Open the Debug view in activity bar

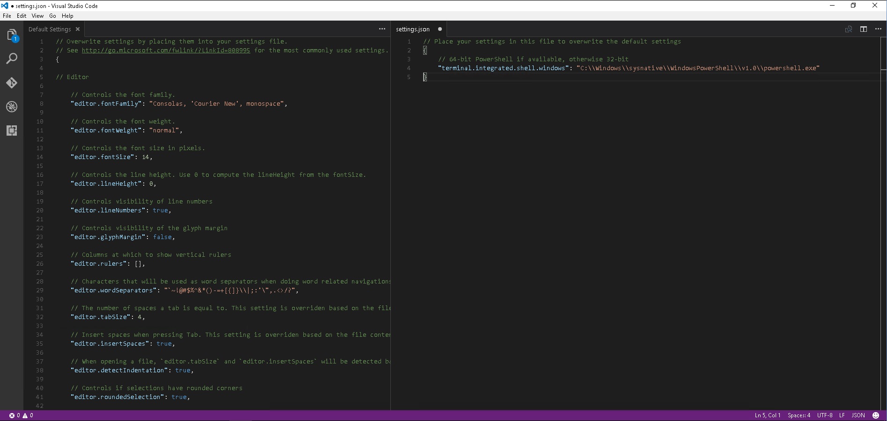(12, 107)
